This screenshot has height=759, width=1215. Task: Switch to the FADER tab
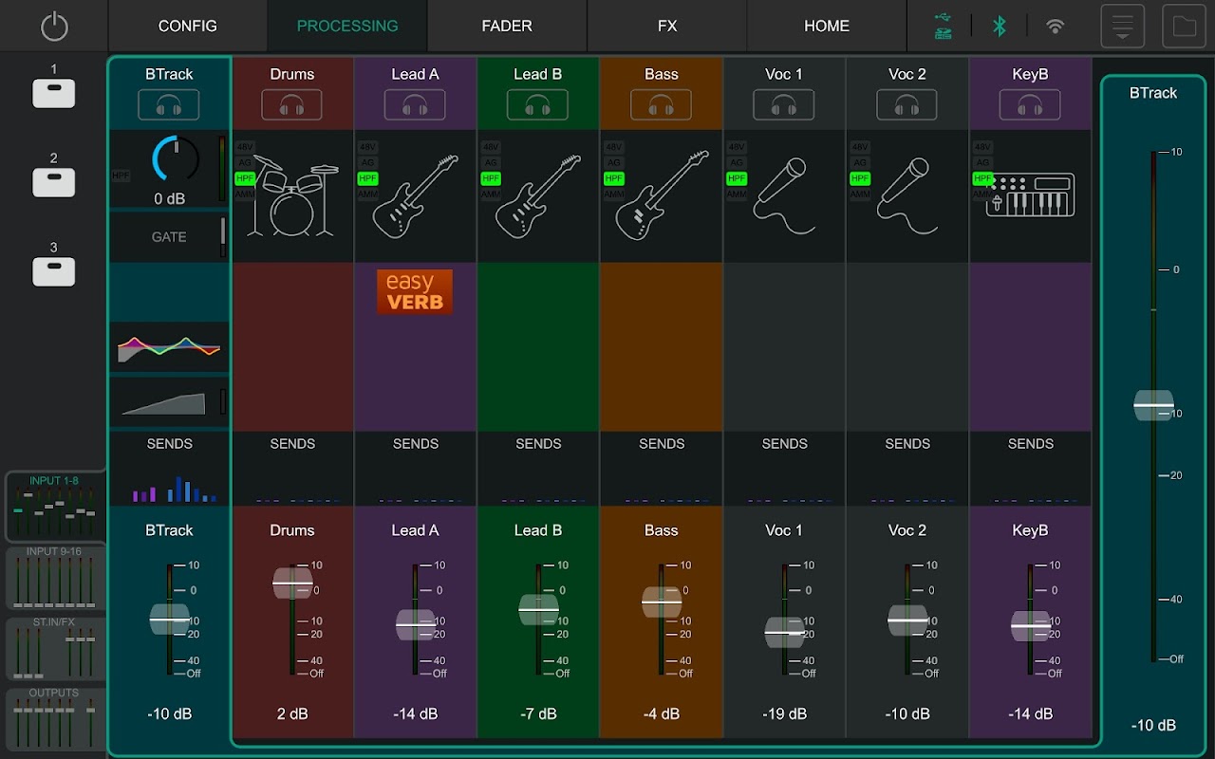(x=507, y=26)
